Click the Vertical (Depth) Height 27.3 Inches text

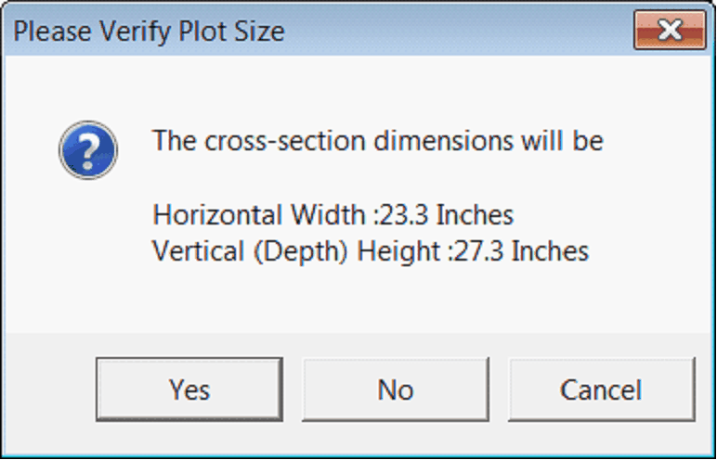pyautogui.click(x=371, y=250)
